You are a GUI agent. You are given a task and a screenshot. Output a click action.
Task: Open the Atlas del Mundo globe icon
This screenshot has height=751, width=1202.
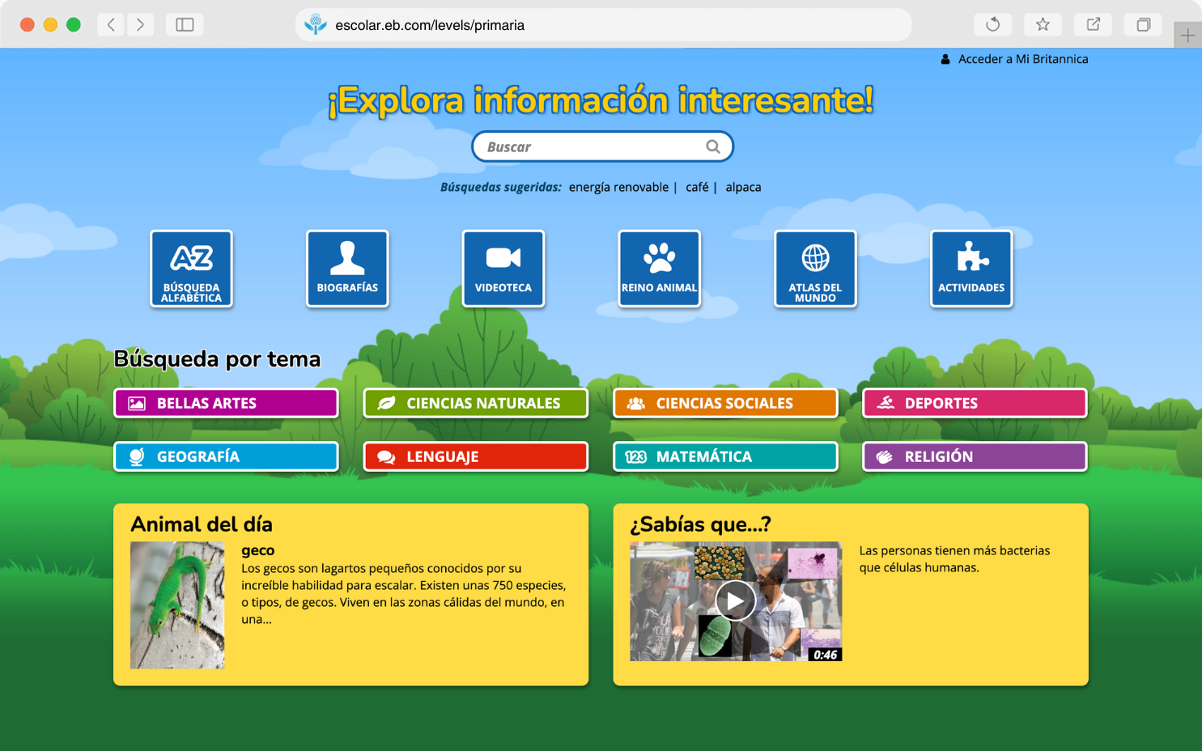click(x=815, y=269)
